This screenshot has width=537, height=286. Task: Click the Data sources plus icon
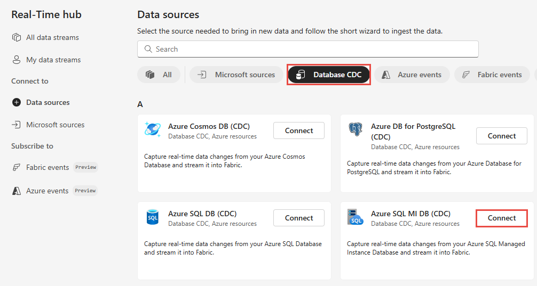(17, 102)
